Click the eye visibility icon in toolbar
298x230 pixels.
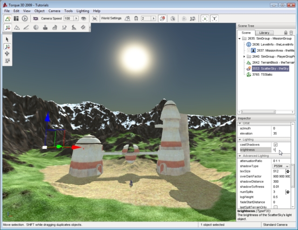click(83, 19)
